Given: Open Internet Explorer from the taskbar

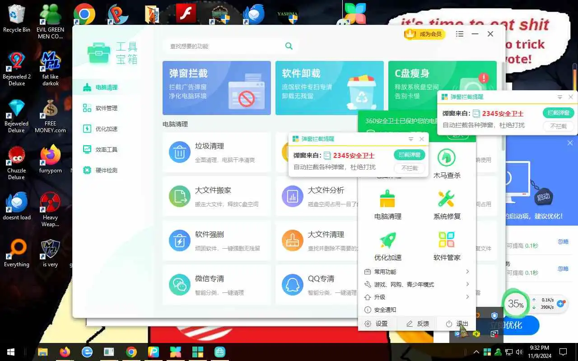Looking at the screenshot, I should coord(87,352).
